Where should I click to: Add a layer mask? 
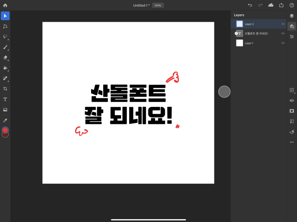[x=292, y=111]
